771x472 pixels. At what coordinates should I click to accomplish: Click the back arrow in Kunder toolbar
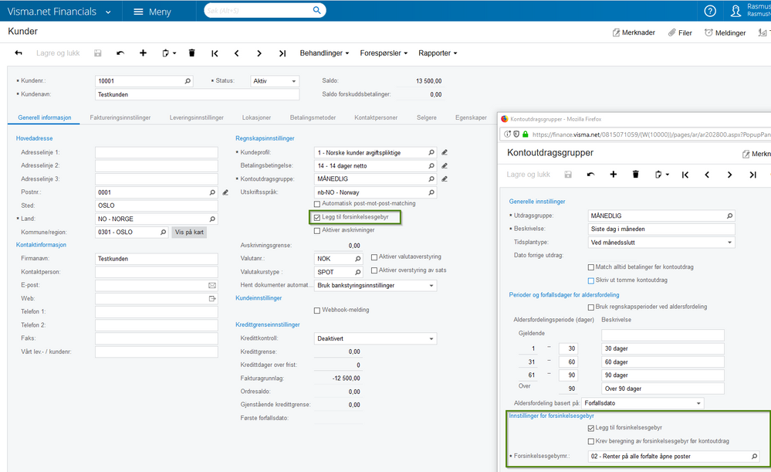[x=19, y=53]
